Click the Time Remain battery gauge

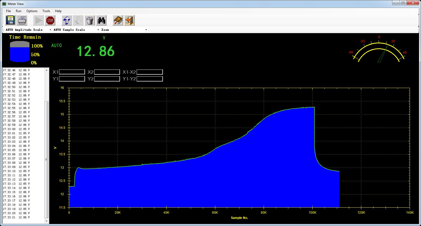point(20,52)
